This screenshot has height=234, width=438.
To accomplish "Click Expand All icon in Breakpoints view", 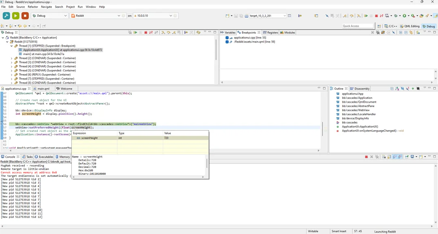I will tap(401, 32).
